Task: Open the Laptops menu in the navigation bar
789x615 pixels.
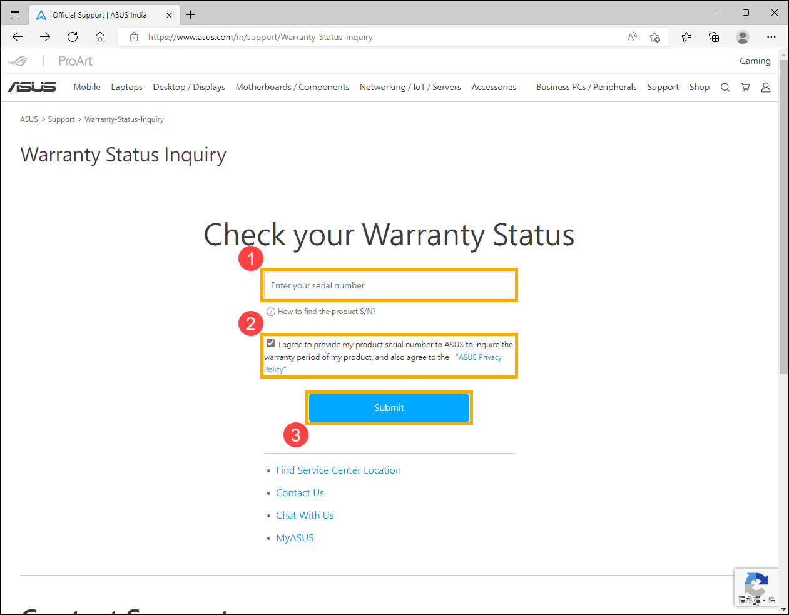Action: coord(126,87)
